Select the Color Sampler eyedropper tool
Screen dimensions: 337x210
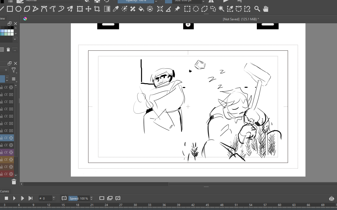(115, 9)
